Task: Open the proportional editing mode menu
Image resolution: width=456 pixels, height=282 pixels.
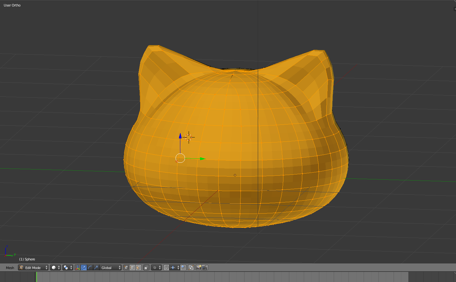Action: tap(157, 268)
